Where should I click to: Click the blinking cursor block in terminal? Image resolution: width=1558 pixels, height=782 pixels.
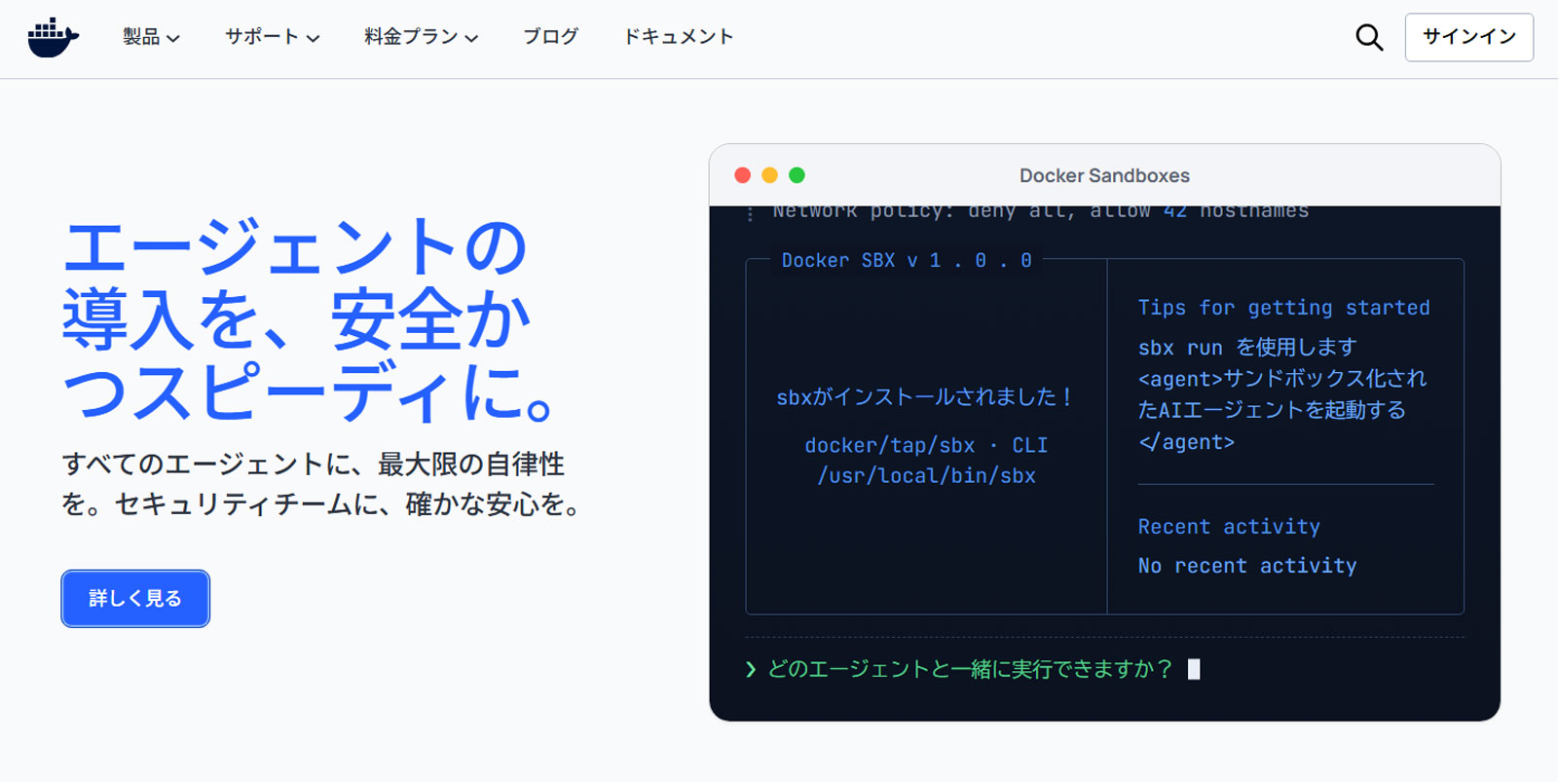click(1194, 669)
